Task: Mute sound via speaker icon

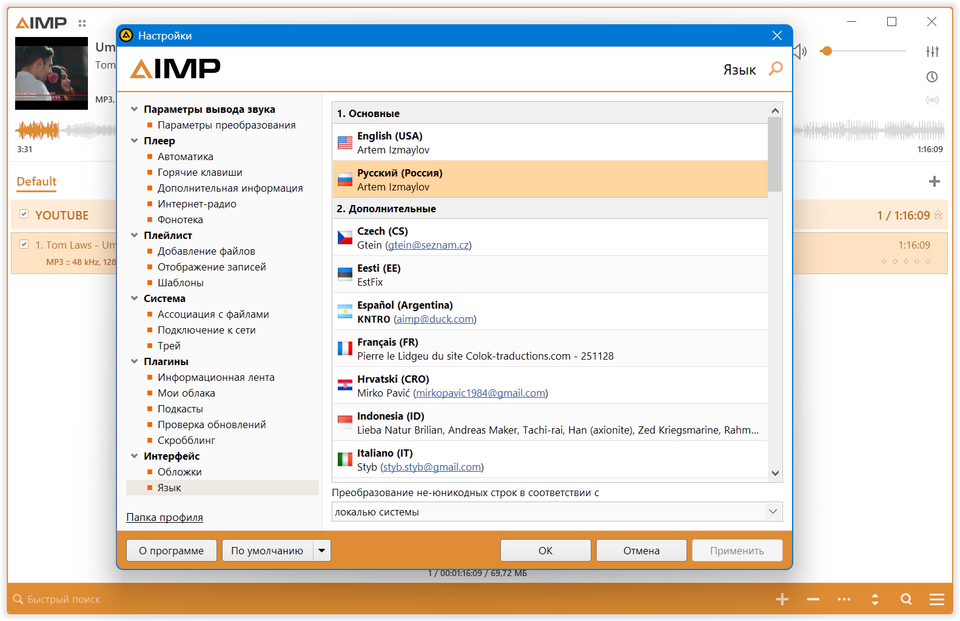Action: point(801,52)
